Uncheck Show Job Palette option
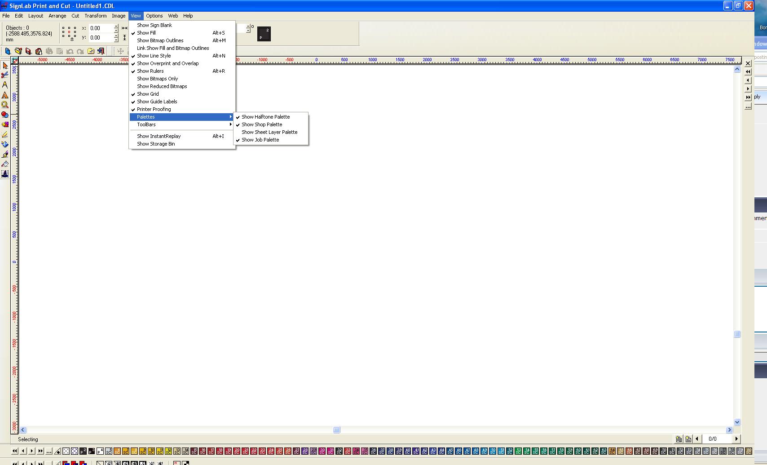767x465 pixels. pos(260,140)
